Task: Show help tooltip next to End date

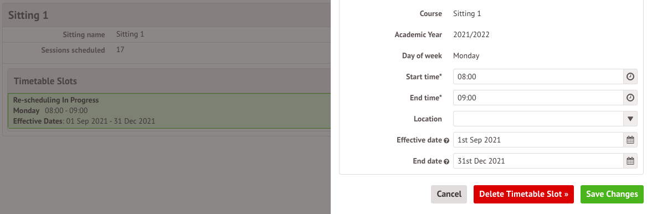Action: pos(446,161)
